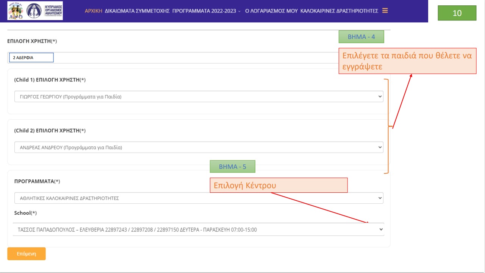Open Ο ΛΟΓΑΡΙΑΣΜΟΣ ΜΟΥ page
The height and width of the screenshot is (273, 485).
pos(271,11)
